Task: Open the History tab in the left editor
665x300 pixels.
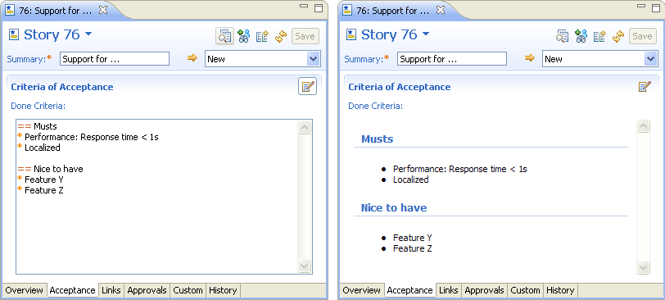Action: point(223,291)
